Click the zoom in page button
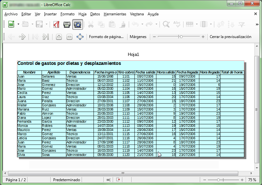Image resolution: width=262 pixels, height=185 pixels. (59, 37)
